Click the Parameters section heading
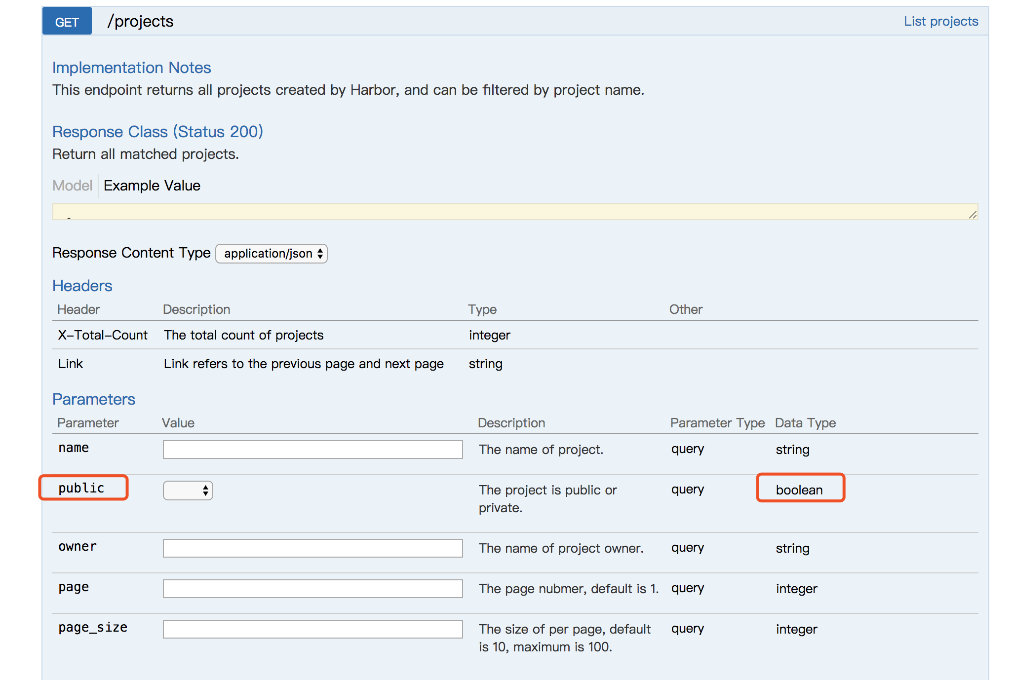This screenshot has width=1013, height=680. point(94,399)
